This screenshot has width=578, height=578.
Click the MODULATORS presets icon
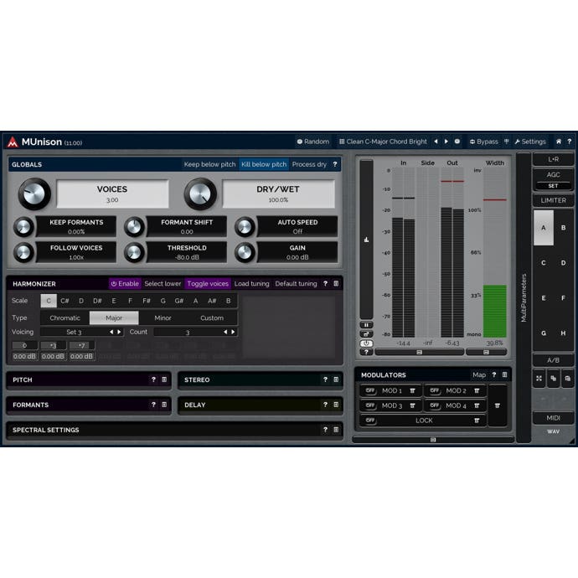[504, 375]
